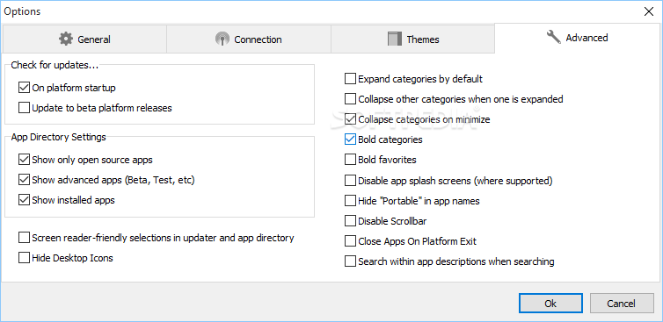Check Search within app descriptions when searching
663x322 pixels.
pyautogui.click(x=350, y=261)
